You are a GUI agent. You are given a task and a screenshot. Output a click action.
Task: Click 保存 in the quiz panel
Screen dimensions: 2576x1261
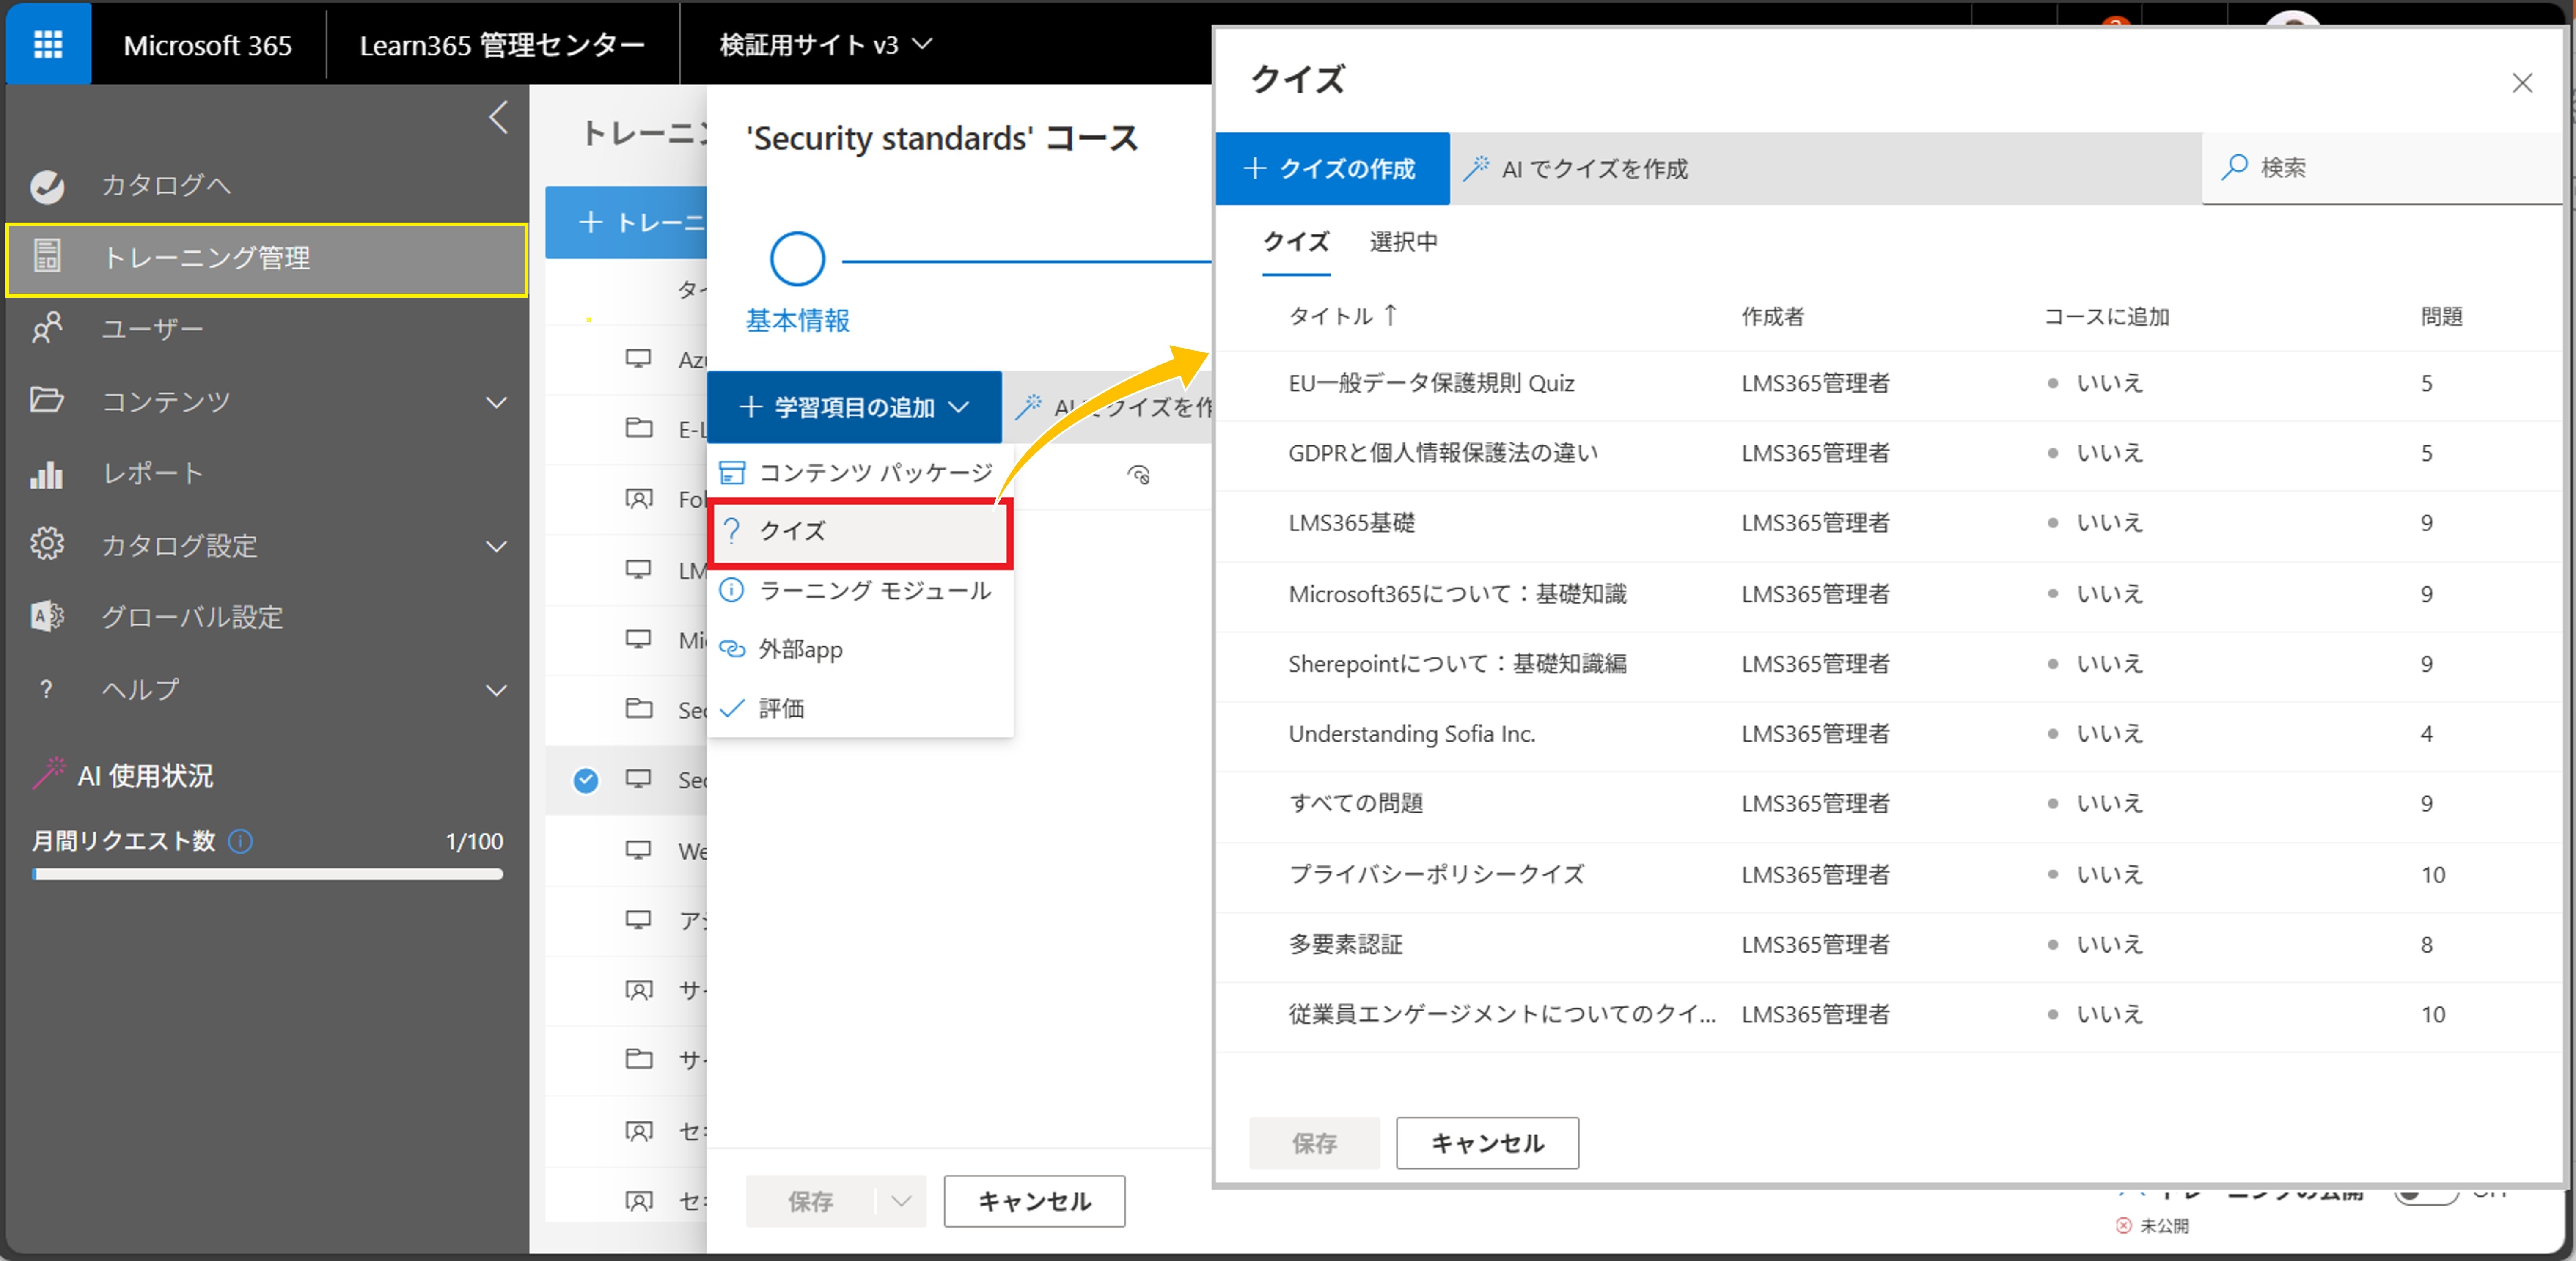coord(1314,1143)
